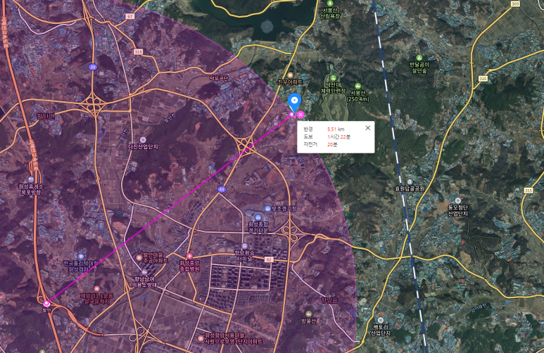Click the '향남읍' town label
The width and height of the screenshot is (544, 353).
point(329,300)
